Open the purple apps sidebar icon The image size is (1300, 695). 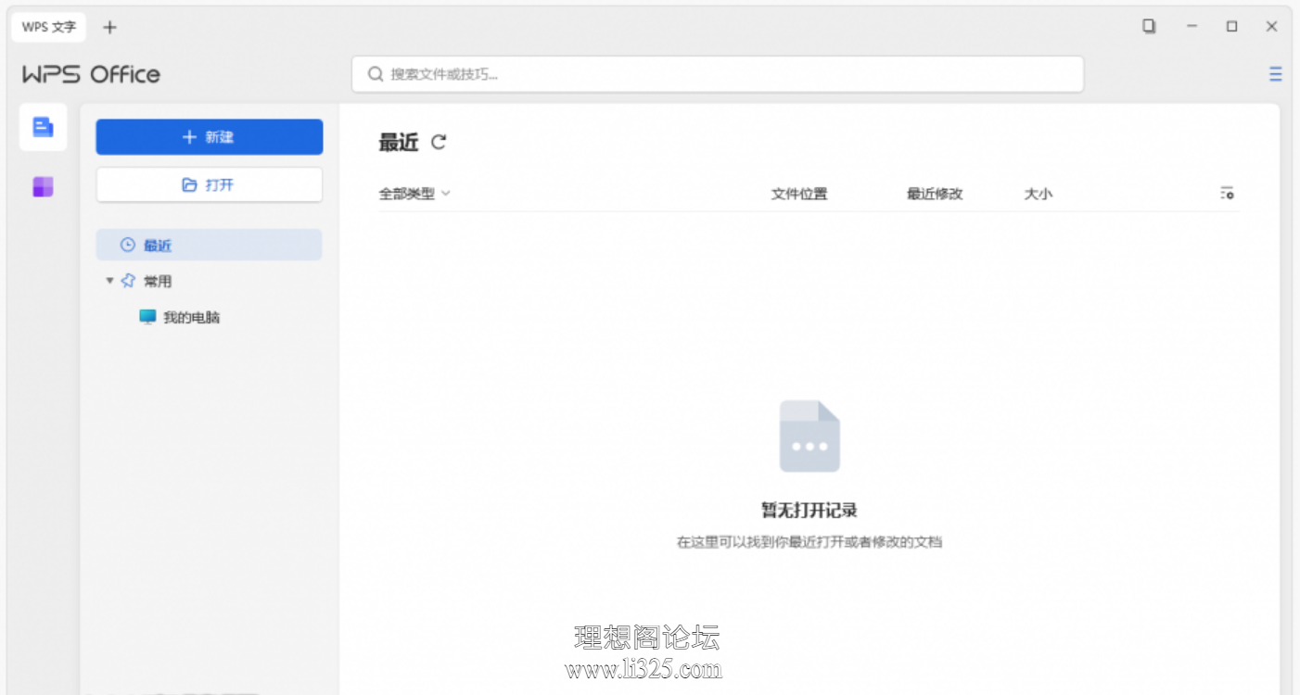click(43, 186)
